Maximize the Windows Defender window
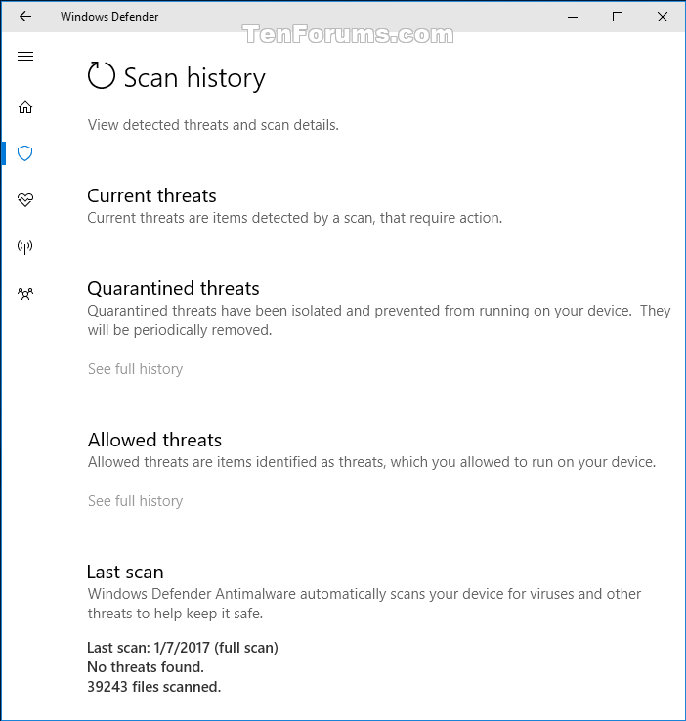Viewport: 686px width, 721px height. (x=618, y=17)
